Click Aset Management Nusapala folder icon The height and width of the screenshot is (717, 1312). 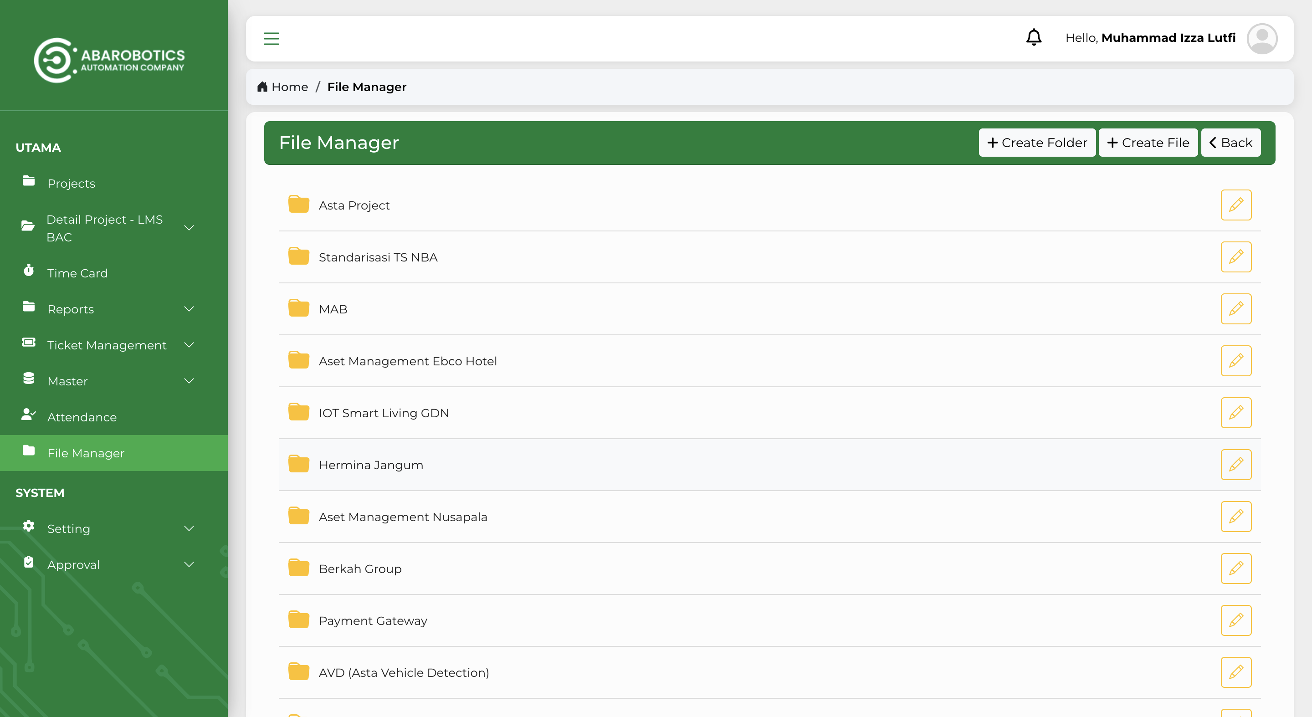(298, 516)
